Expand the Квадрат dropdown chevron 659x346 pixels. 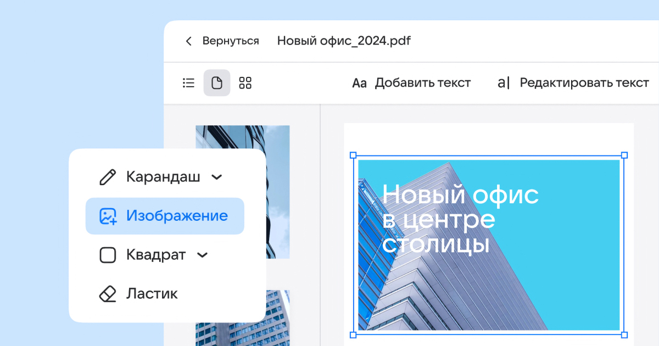pos(203,255)
